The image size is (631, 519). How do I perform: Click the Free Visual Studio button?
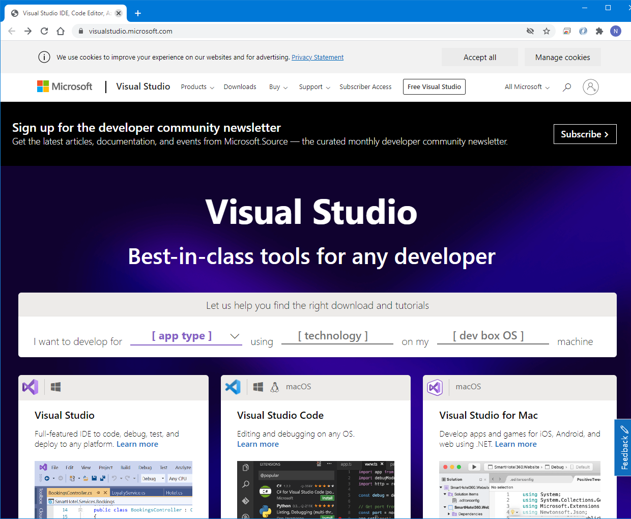pyautogui.click(x=434, y=87)
